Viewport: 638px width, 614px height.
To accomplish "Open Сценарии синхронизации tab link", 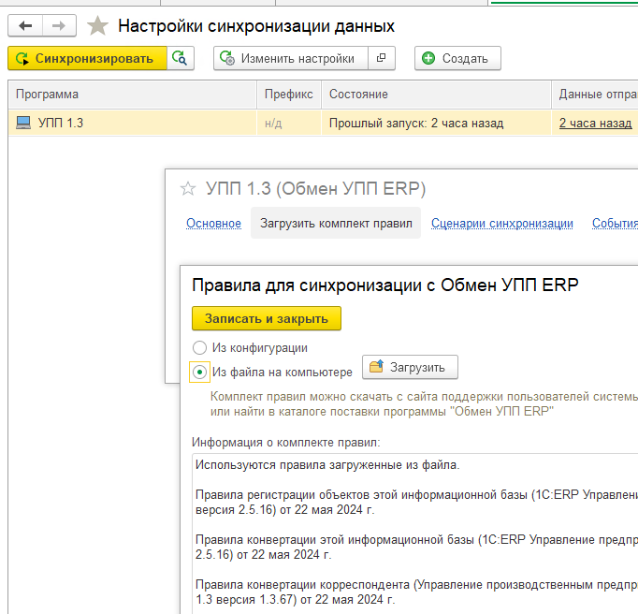I will [x=502, y=223].
